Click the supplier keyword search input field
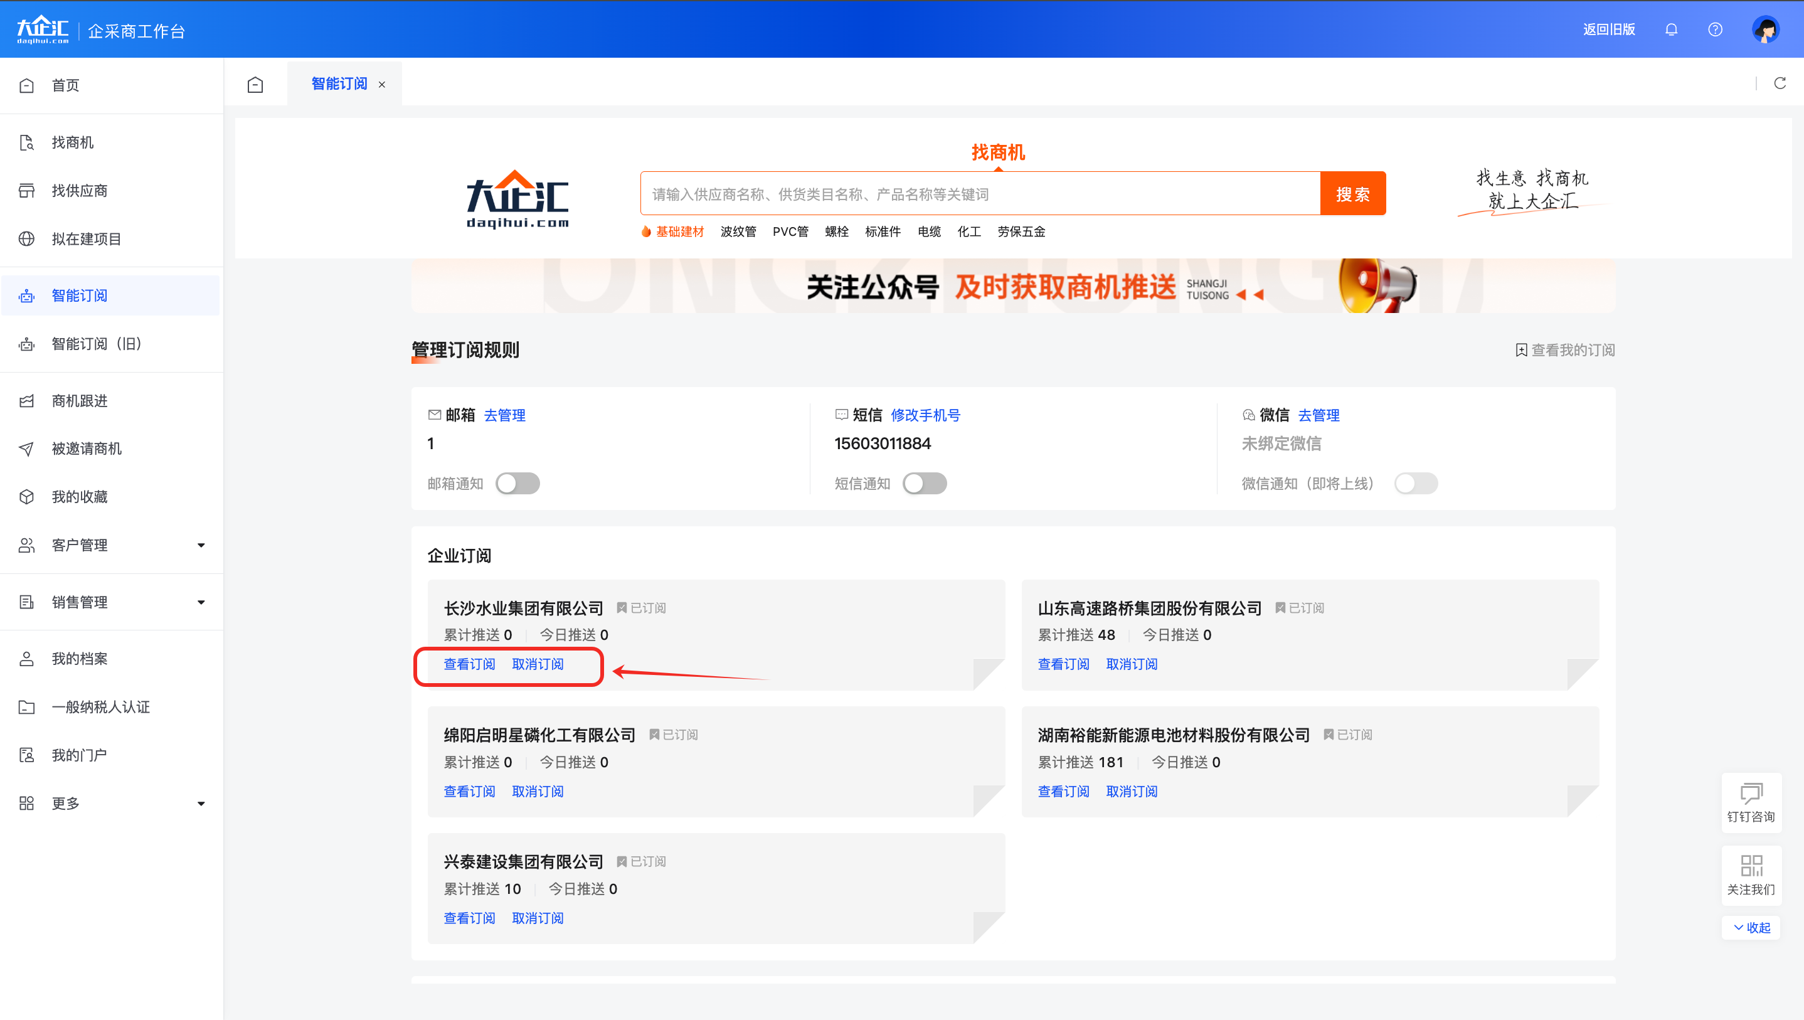Screen dimensions: 1804x1020 pyautogui.click(x=980, y=194)
